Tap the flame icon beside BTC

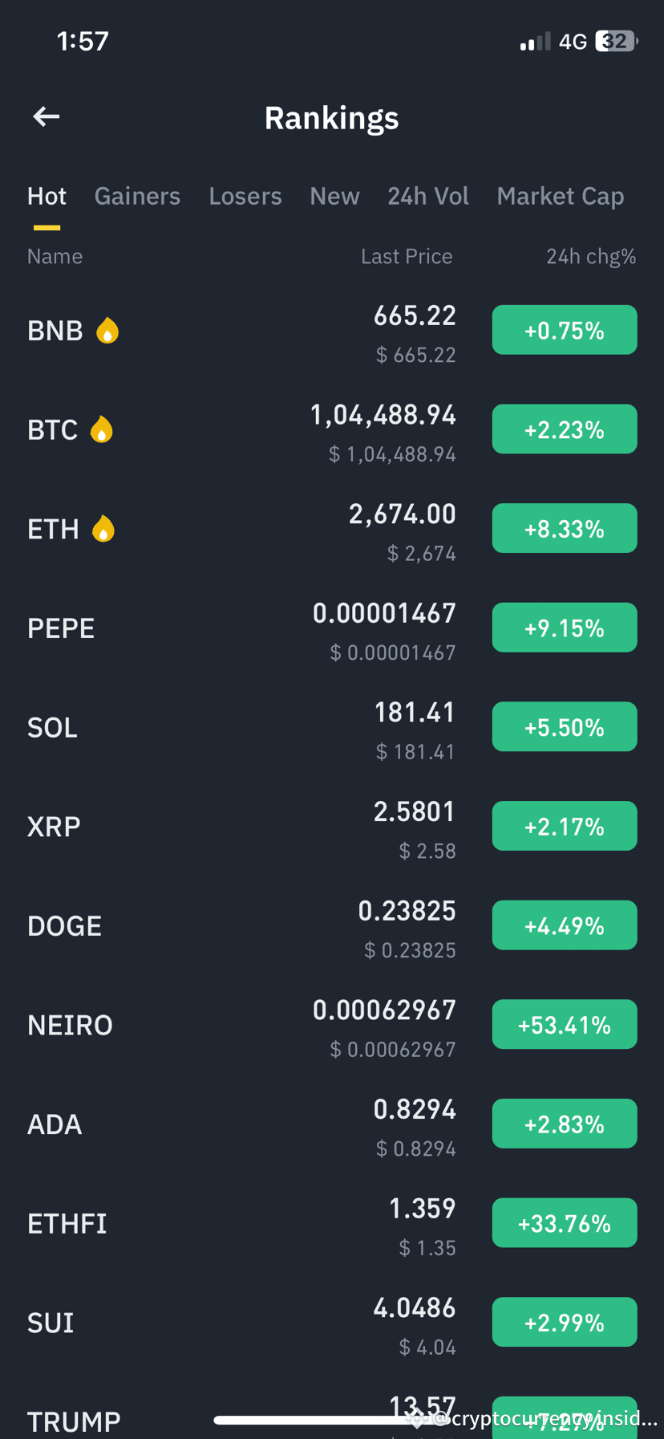102,430
